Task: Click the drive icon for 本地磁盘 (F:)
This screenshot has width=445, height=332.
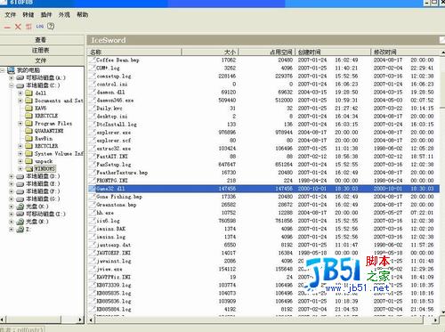Action: pos(20,191)
